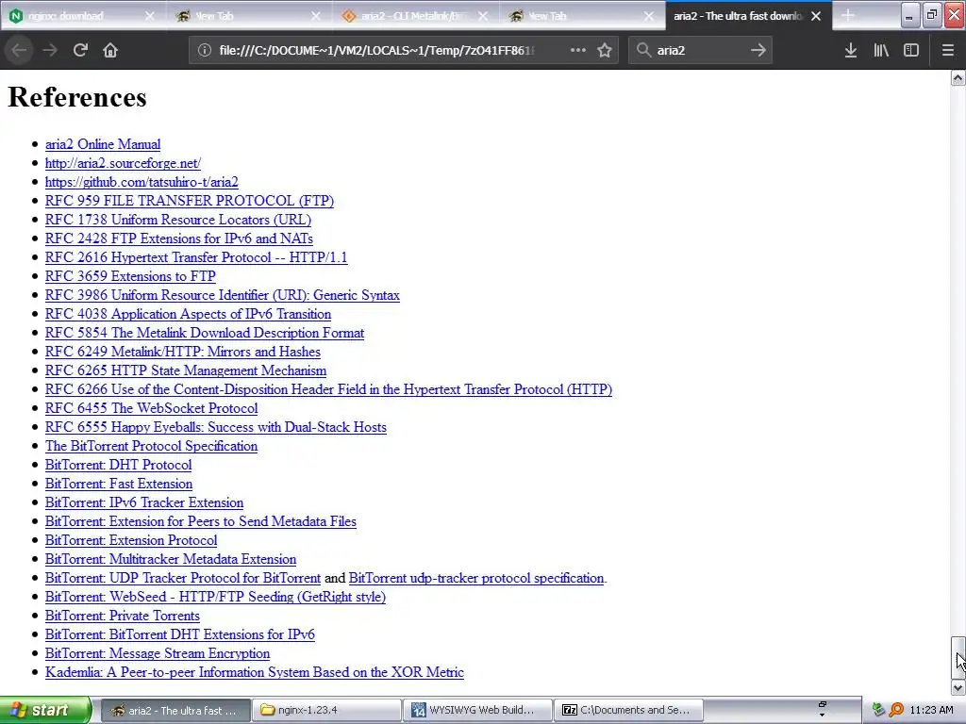Toggle the sidebar view

point(911,51)
